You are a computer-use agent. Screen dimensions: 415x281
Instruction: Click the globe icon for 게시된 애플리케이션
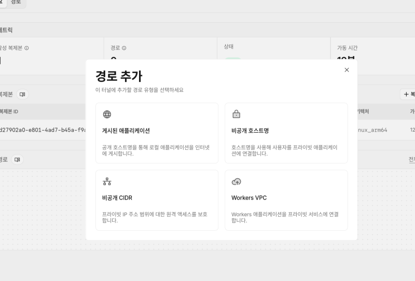[x=107, y=115]
